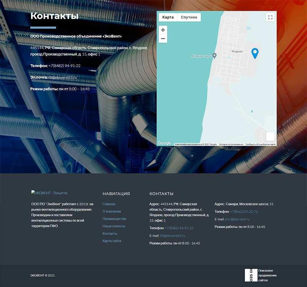Click footer email tlt@ekovent63.ru
This screenshot has width=307, height=287.
tap(172, 236)
